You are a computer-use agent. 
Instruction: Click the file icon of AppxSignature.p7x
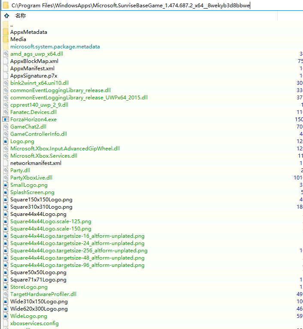pos(6,76)
